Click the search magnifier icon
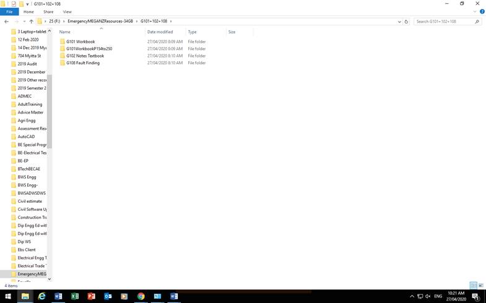The image size is (486, 303). [477, 22]
